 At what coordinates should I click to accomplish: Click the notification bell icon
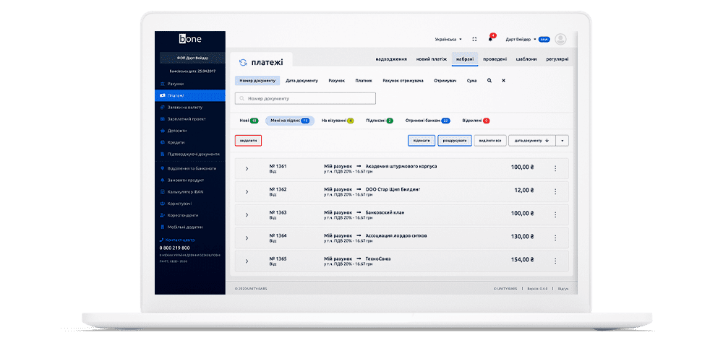490,39
